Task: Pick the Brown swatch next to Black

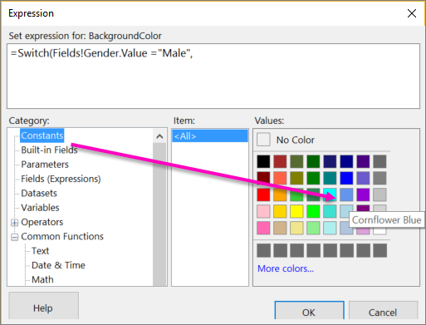Action: pos(280,161)
